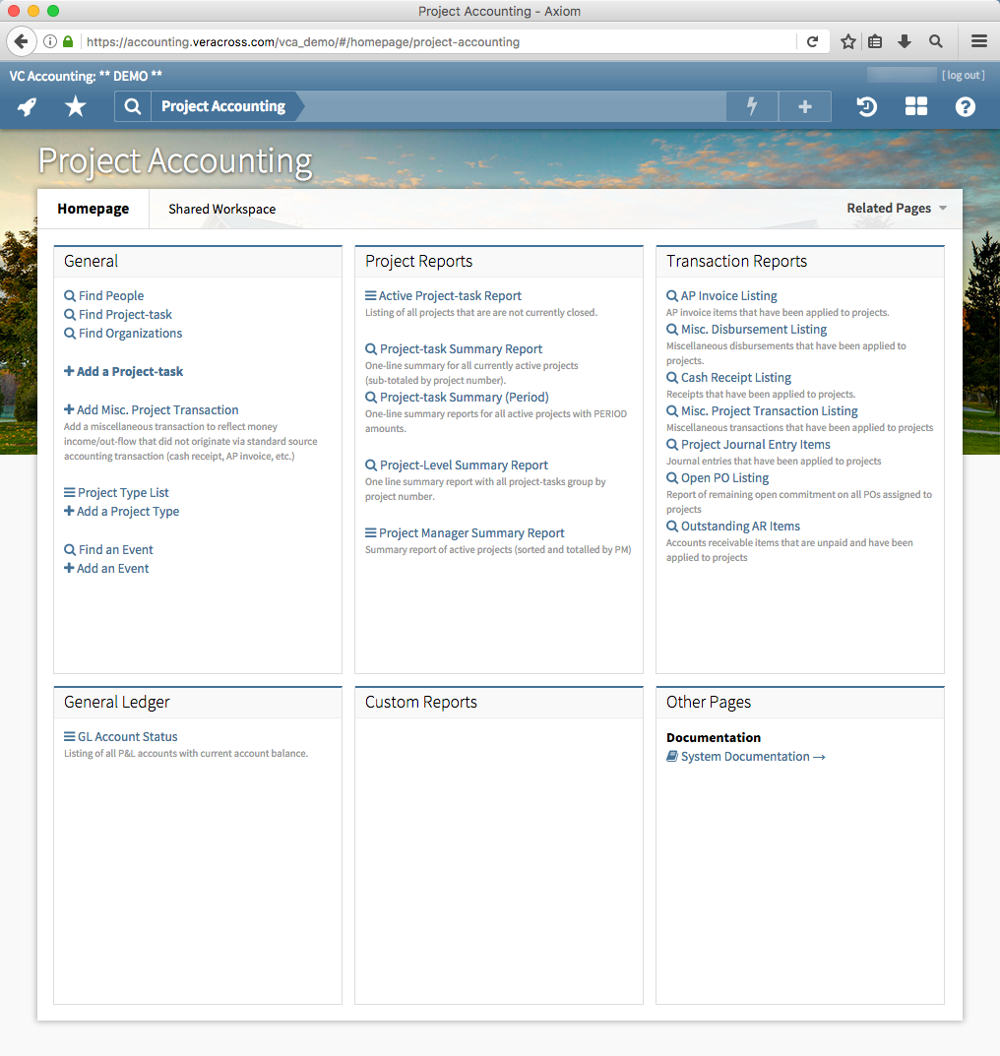This screenshot has width=1000, height=1056.
Task: Click the search magnifier in the navigation bar
Action: [132, 106]
